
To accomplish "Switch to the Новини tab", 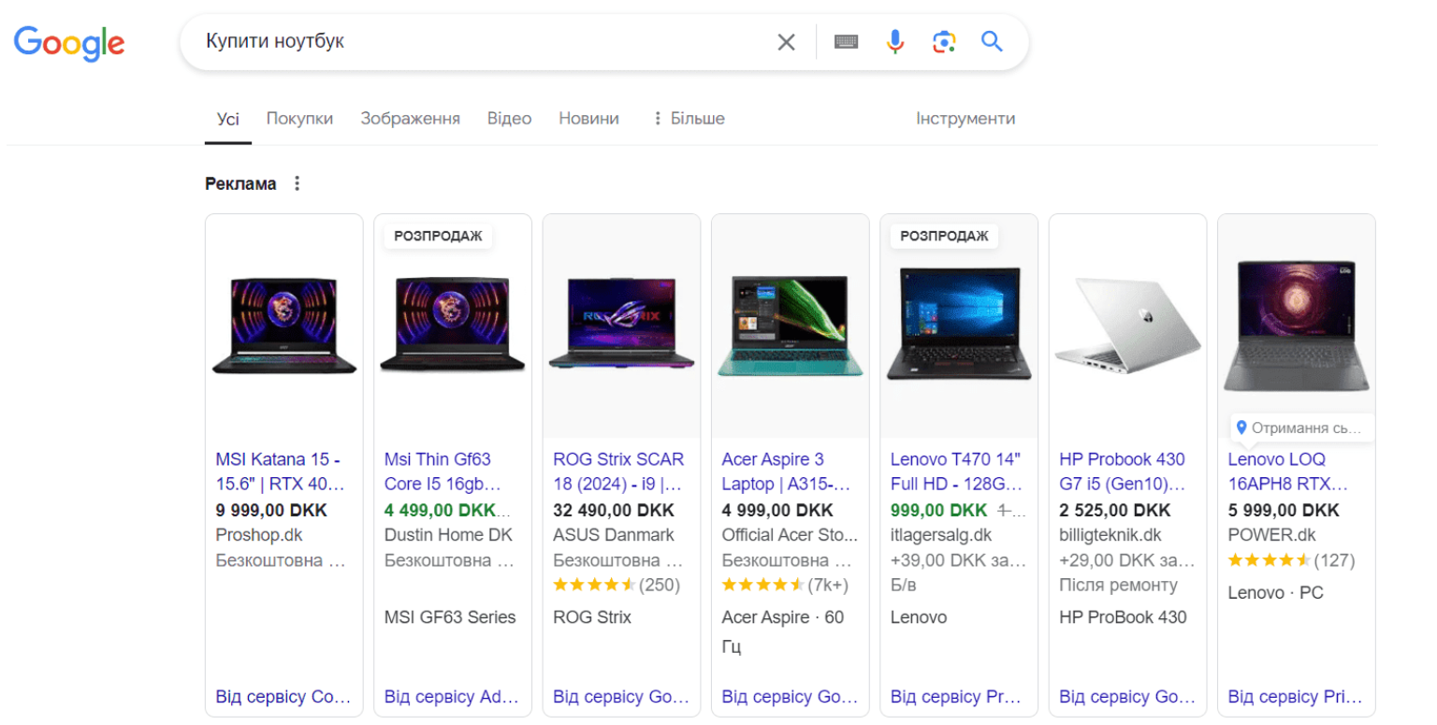I will pyautogui.click(x=588, y=119).
